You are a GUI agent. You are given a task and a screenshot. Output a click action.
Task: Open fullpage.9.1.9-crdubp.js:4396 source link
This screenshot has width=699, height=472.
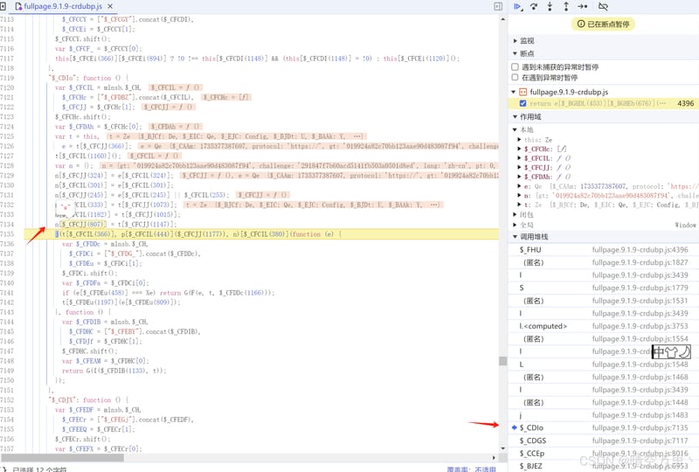pyautogui.click(x=640, y=250)
